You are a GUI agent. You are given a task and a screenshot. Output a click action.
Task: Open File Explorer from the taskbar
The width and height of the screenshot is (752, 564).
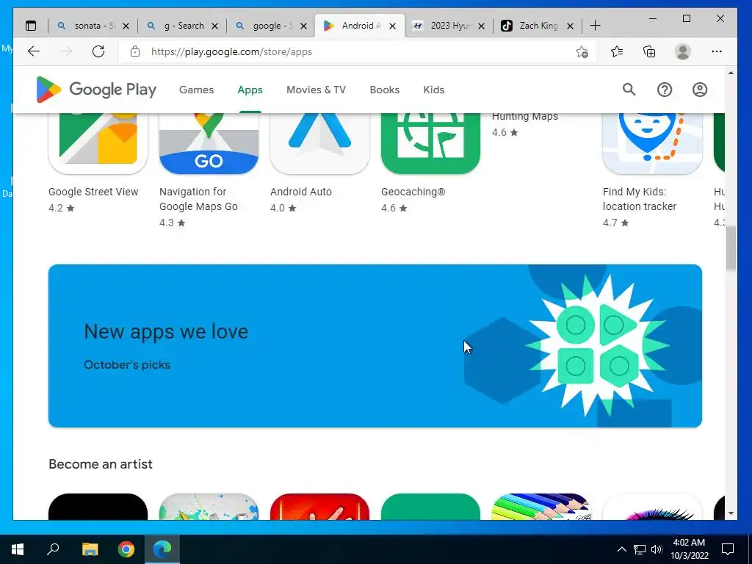[90, 549]
